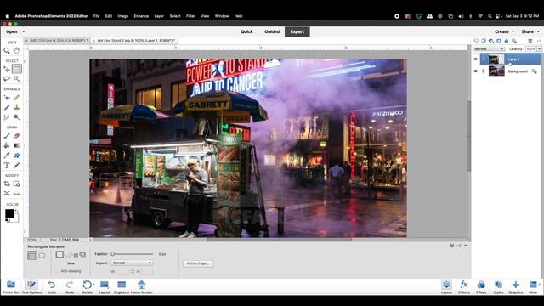Select the Quick Selection tool
Viewport: 544px width, 306px height.
tap(17, 79)
